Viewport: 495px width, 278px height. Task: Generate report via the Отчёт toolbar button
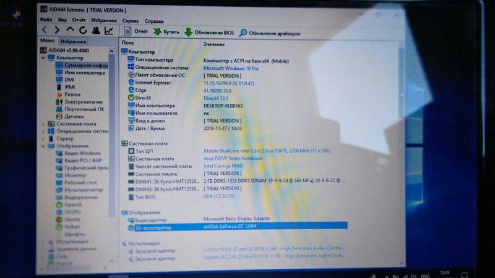tap(136, 32)
